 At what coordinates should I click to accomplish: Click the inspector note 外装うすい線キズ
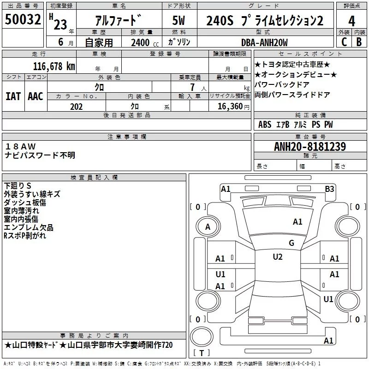(x=32, y=194)
